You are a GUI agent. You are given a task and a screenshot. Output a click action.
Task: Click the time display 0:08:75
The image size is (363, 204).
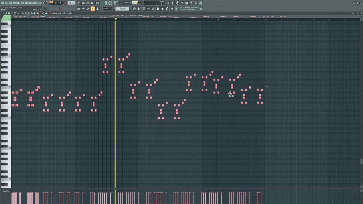click(111, 3)
